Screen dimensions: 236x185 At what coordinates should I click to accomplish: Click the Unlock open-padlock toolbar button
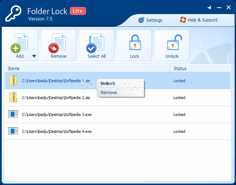coord(172,45)
